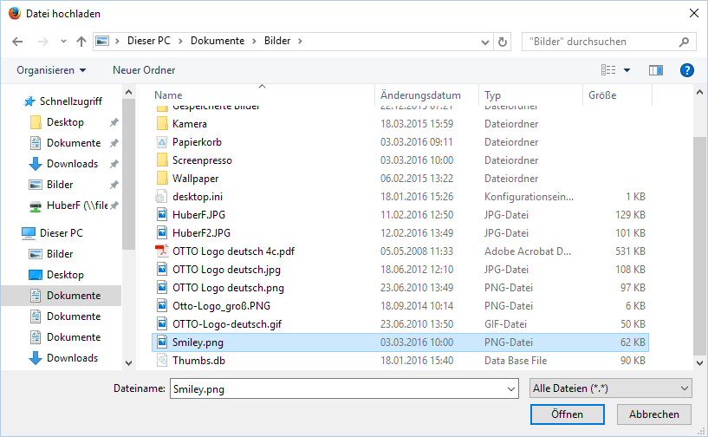Click the Abbrechen button
The width and height of the screenshot is (708, 437).
click(653, 414)
